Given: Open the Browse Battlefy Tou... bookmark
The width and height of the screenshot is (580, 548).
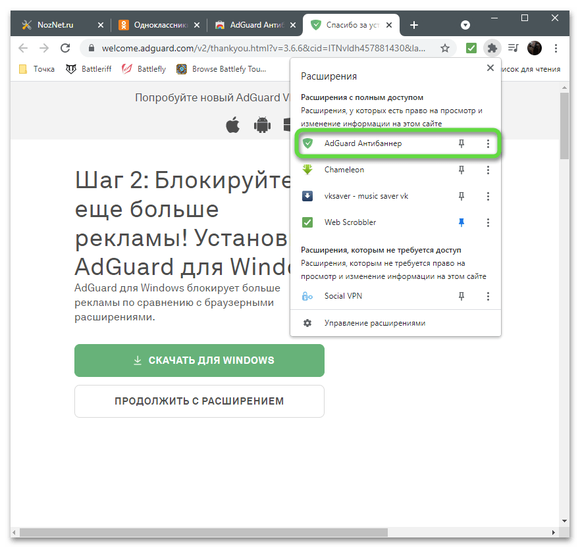Looking at the screenshot, I should [221, 69].
